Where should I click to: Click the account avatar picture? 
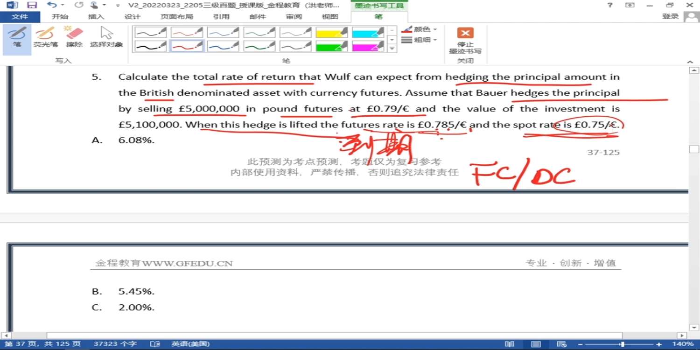691,17
